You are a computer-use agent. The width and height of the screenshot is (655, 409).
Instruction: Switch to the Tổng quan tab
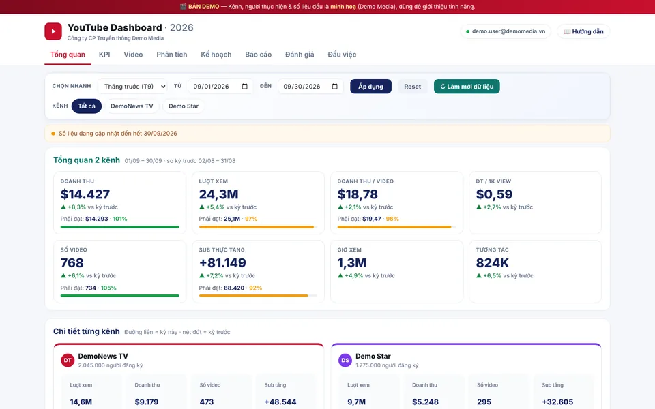[68, 55]
